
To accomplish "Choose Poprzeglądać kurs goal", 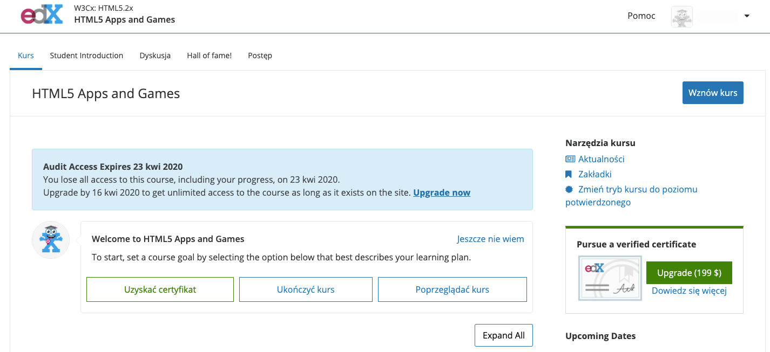I will pyautogui.click(x=452, y=289).
